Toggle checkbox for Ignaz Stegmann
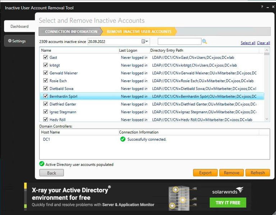Viewport: 276px width, 215px height. pos(45,112)
